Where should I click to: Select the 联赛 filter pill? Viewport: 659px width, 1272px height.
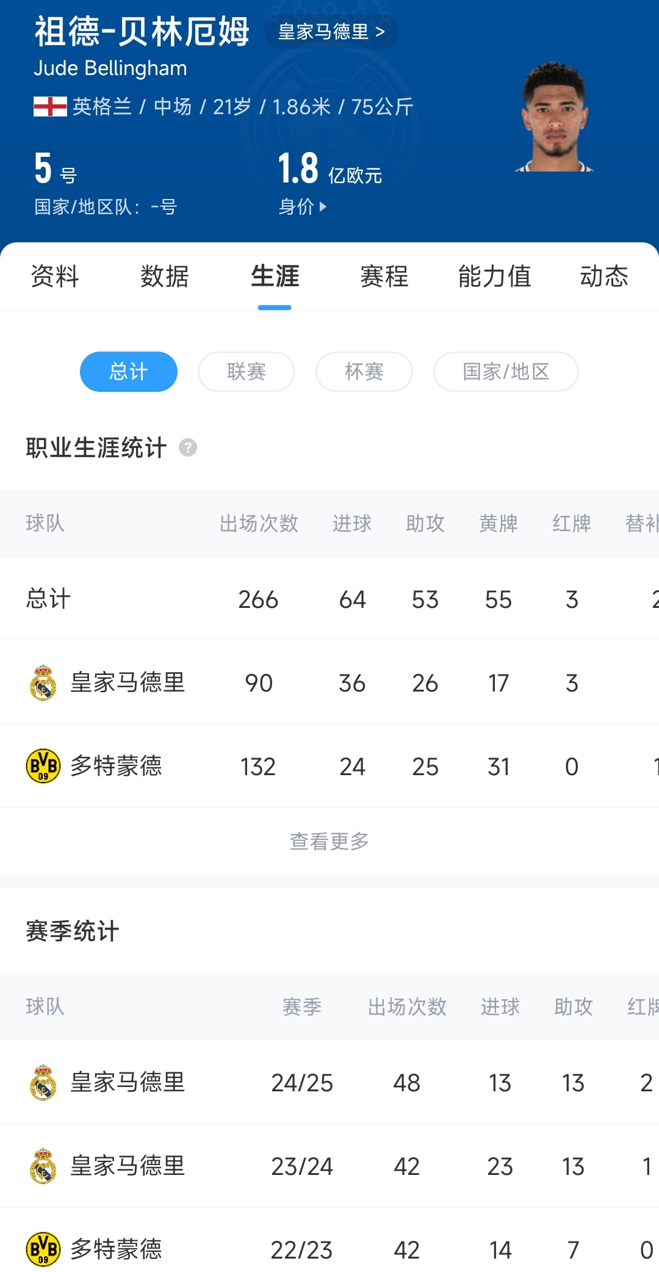pos(247,372)
